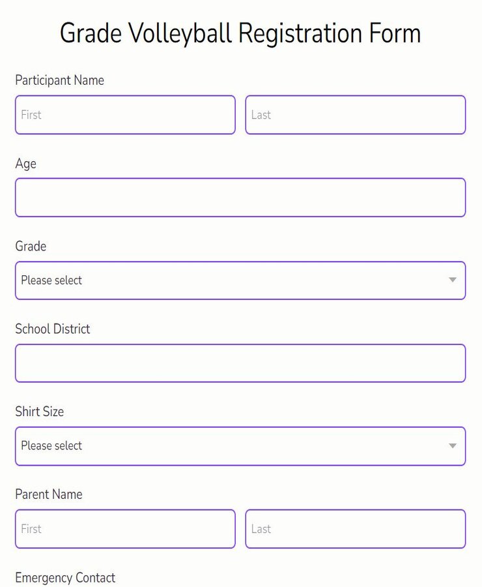Click the Participant First name field
The height and width of the screenshot is (587, 482).
tap(125, 115)
